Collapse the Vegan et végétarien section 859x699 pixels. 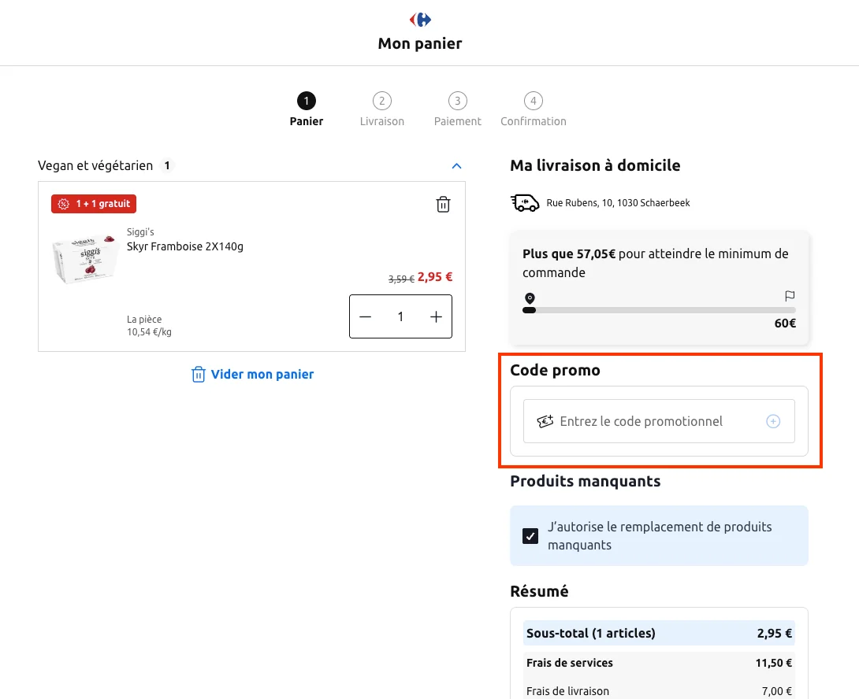click(x=456, y=166)
